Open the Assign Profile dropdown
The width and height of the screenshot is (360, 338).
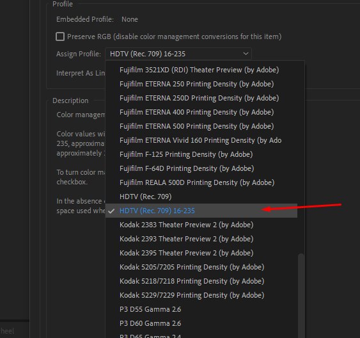[178, 54]
